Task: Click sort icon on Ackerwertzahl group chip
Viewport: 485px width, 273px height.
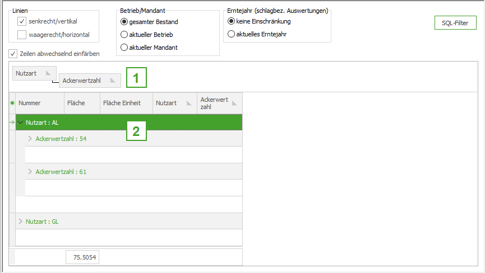Action: pyautogui.click(x=113, y=81)
